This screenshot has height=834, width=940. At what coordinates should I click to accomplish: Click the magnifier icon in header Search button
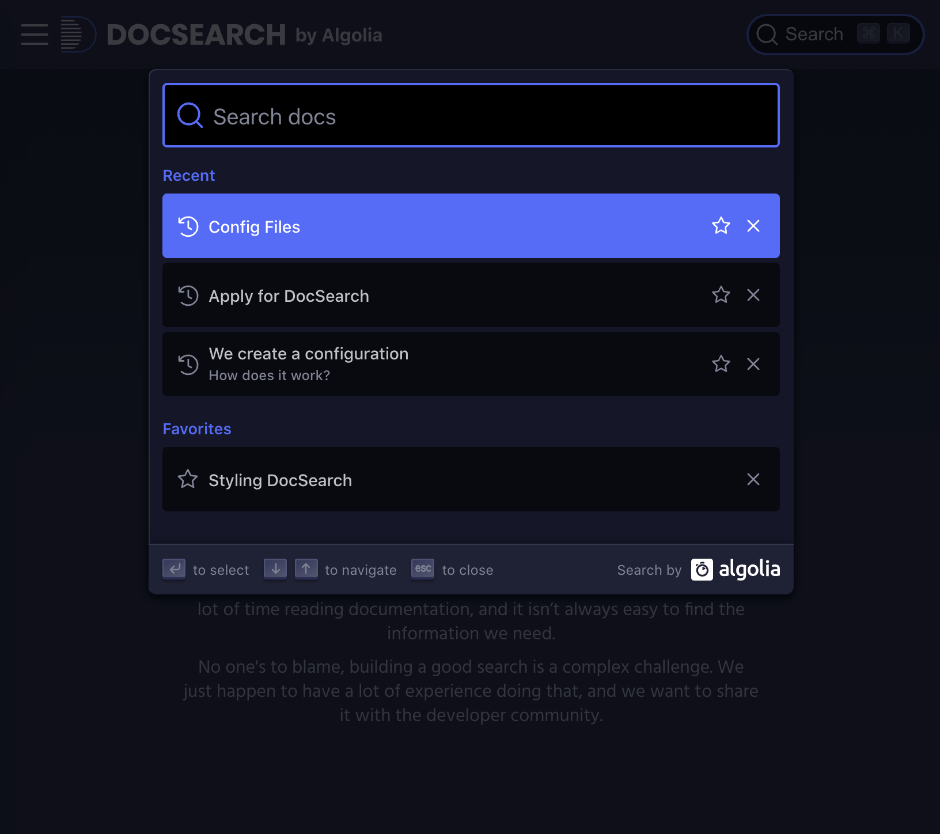(767, 35)
